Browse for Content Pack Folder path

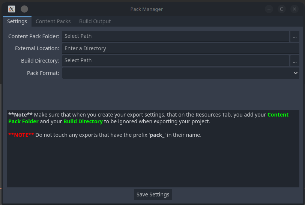295,36
